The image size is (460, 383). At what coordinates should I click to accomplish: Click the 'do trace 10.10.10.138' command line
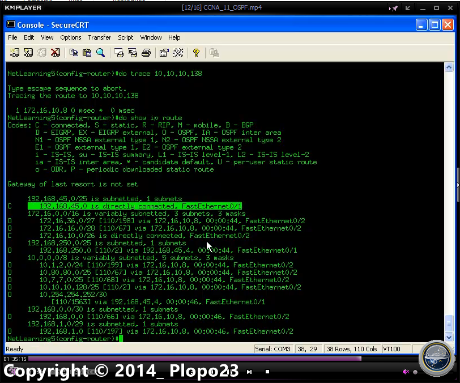105,74
